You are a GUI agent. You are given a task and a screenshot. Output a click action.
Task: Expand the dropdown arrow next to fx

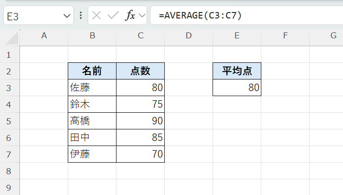click(142, 16)
